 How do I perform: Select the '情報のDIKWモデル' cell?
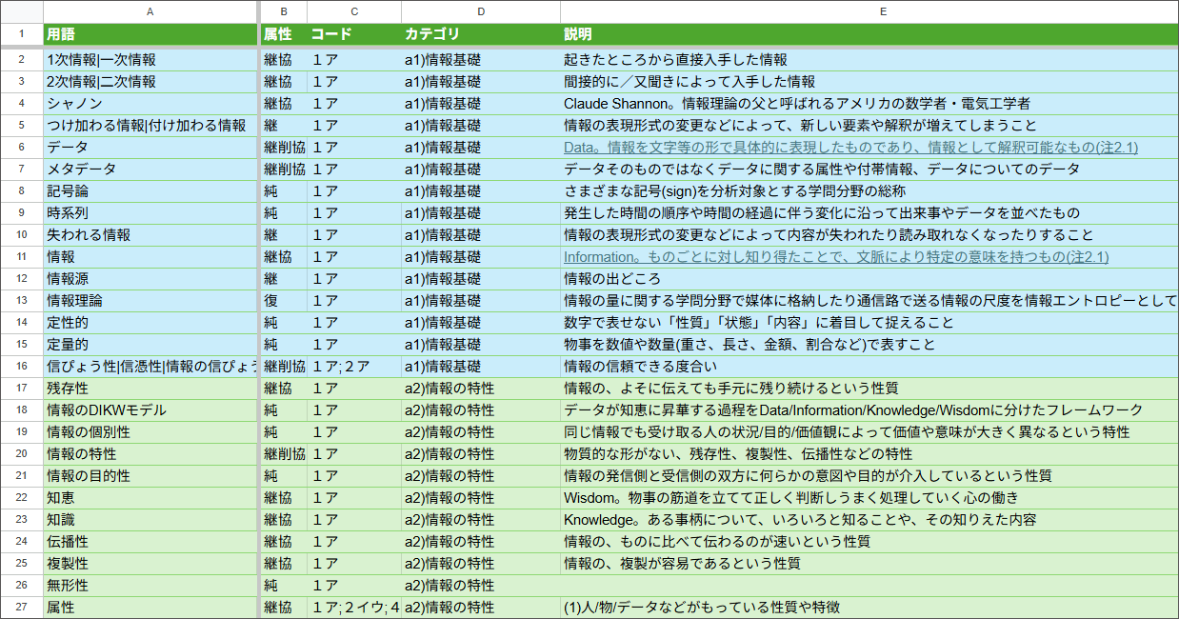pyautogui.click(x=150, y=410)
